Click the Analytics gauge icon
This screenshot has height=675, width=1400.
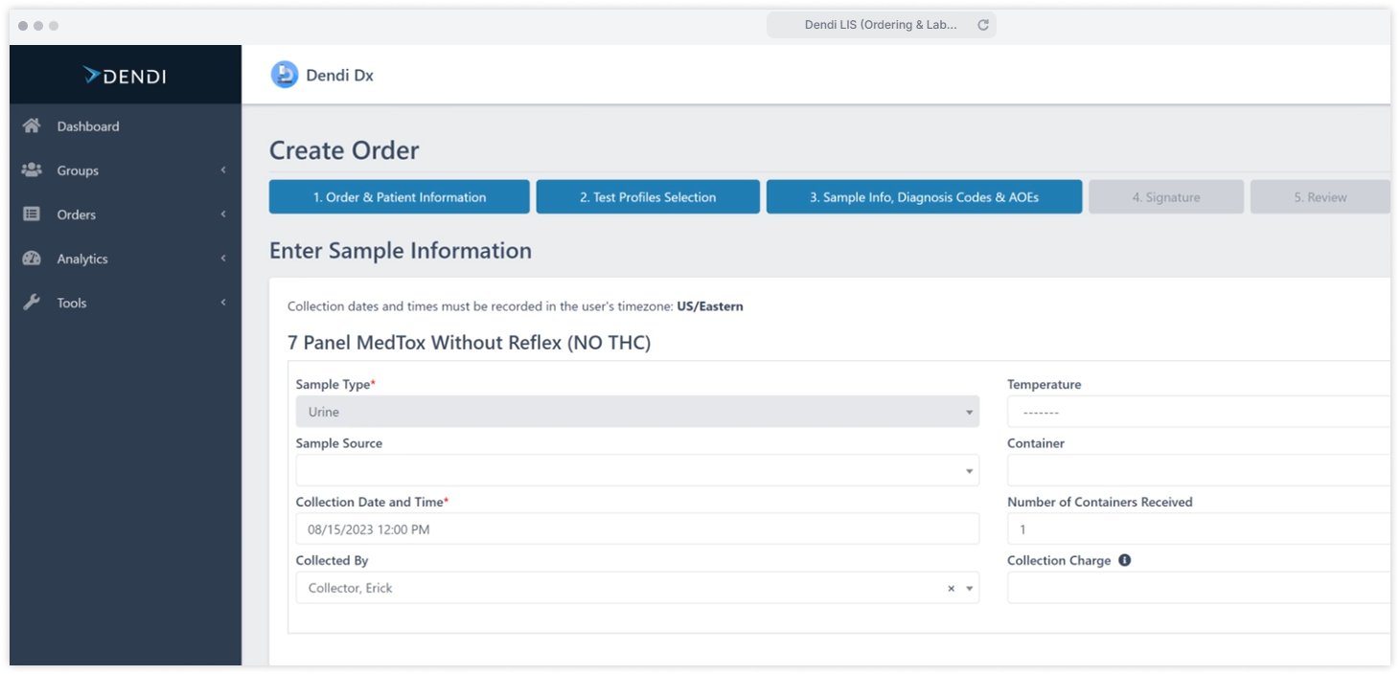click(32, 259)
